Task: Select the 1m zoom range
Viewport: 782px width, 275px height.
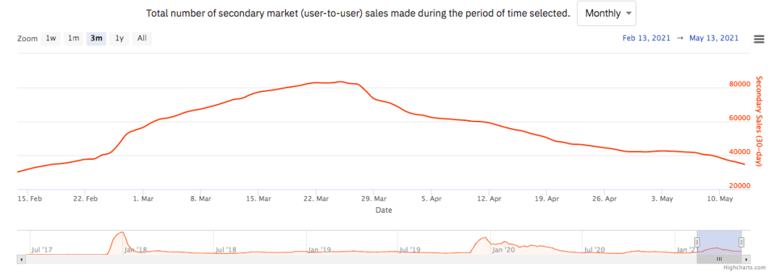Action: [73, 38]
